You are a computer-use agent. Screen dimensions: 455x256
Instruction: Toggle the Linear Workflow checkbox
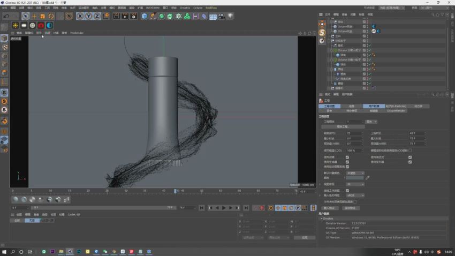coord(347,191)
